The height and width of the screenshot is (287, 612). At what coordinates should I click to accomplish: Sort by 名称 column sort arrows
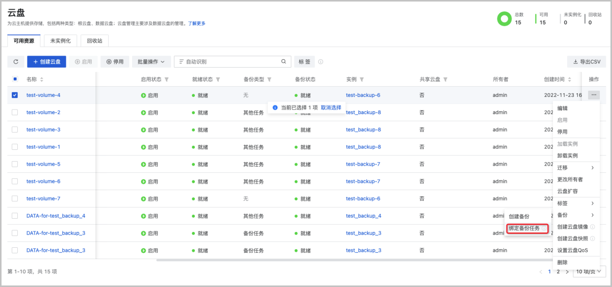(x=42, y=80)
